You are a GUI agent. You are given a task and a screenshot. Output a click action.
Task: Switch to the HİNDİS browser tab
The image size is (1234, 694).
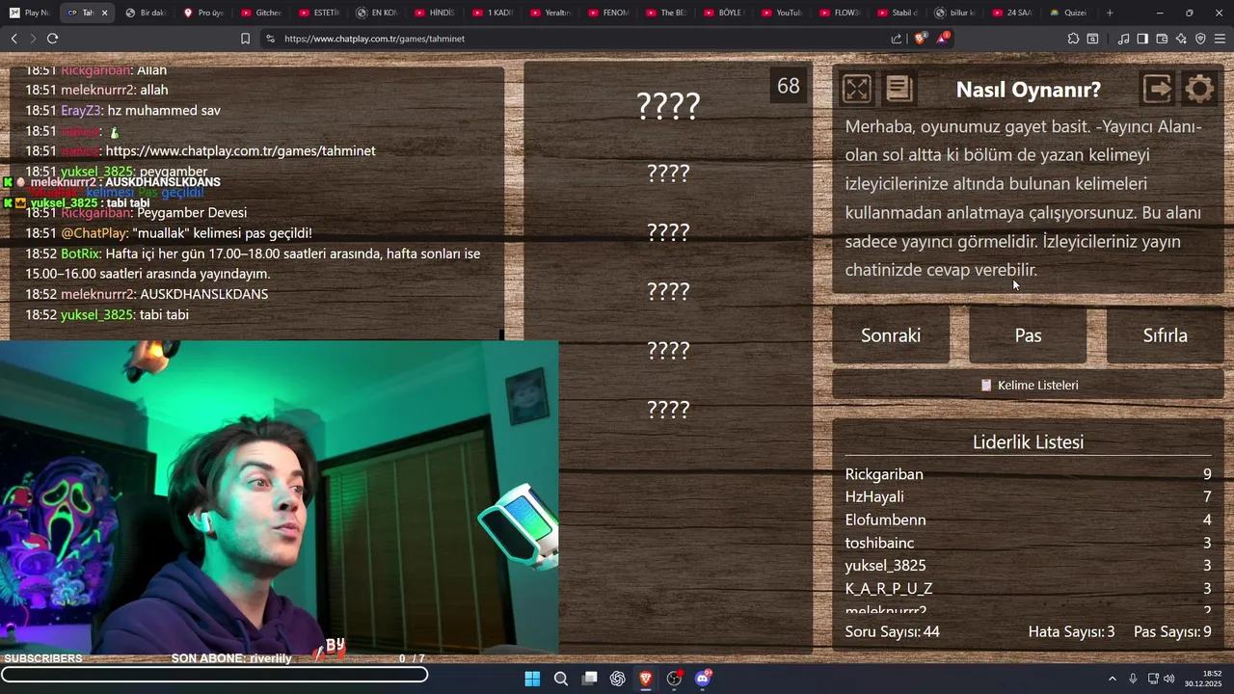(435, 13)
